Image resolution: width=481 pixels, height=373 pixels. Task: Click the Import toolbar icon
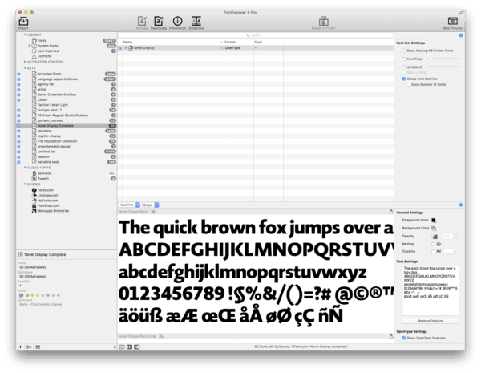click(x=22, y=20)
